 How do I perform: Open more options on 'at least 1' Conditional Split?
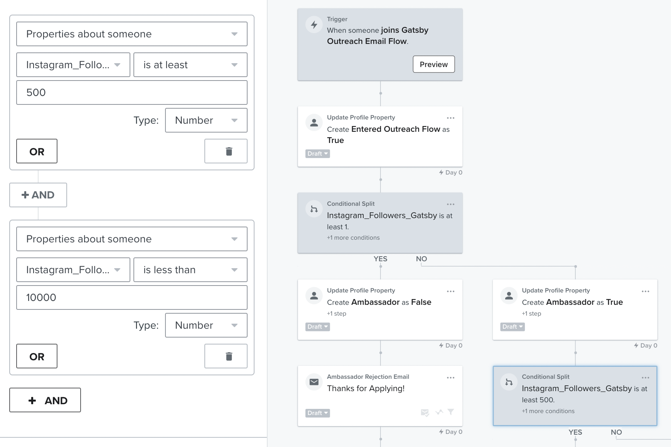pos(450,204)
